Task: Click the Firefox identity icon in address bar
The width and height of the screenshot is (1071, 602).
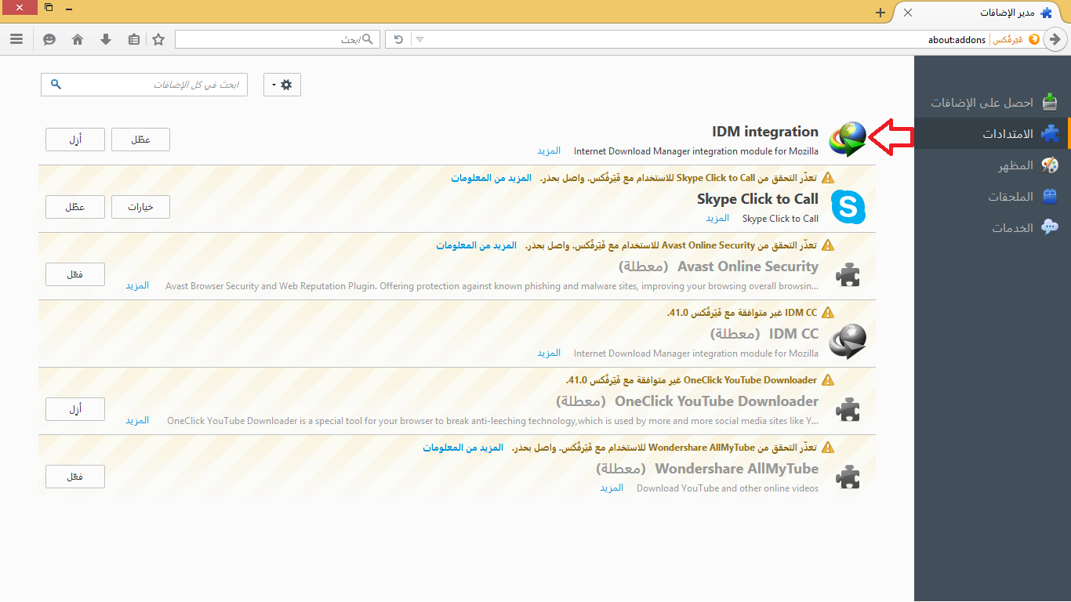Action: tap(1034, 39)
